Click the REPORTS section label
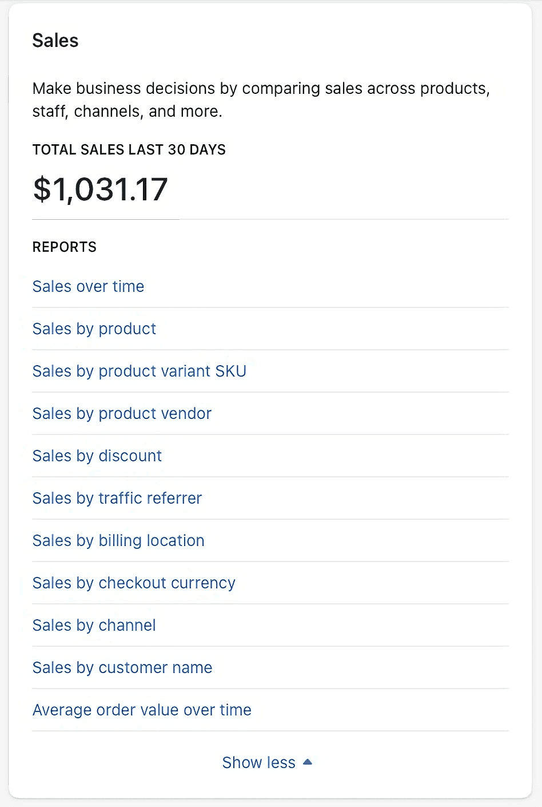This screenshot has height=807, width=542. click(65, 247)
